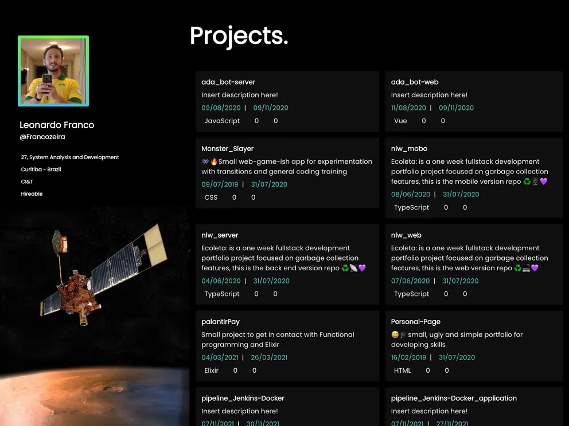569x426 pixels.
Task: Open the nlw_server project title
Action: [220, 235]
